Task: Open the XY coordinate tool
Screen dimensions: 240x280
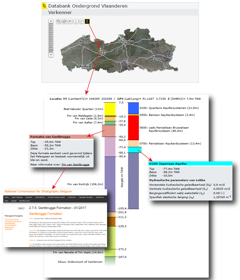Action: pyautogui.click(x=70, y=21)
